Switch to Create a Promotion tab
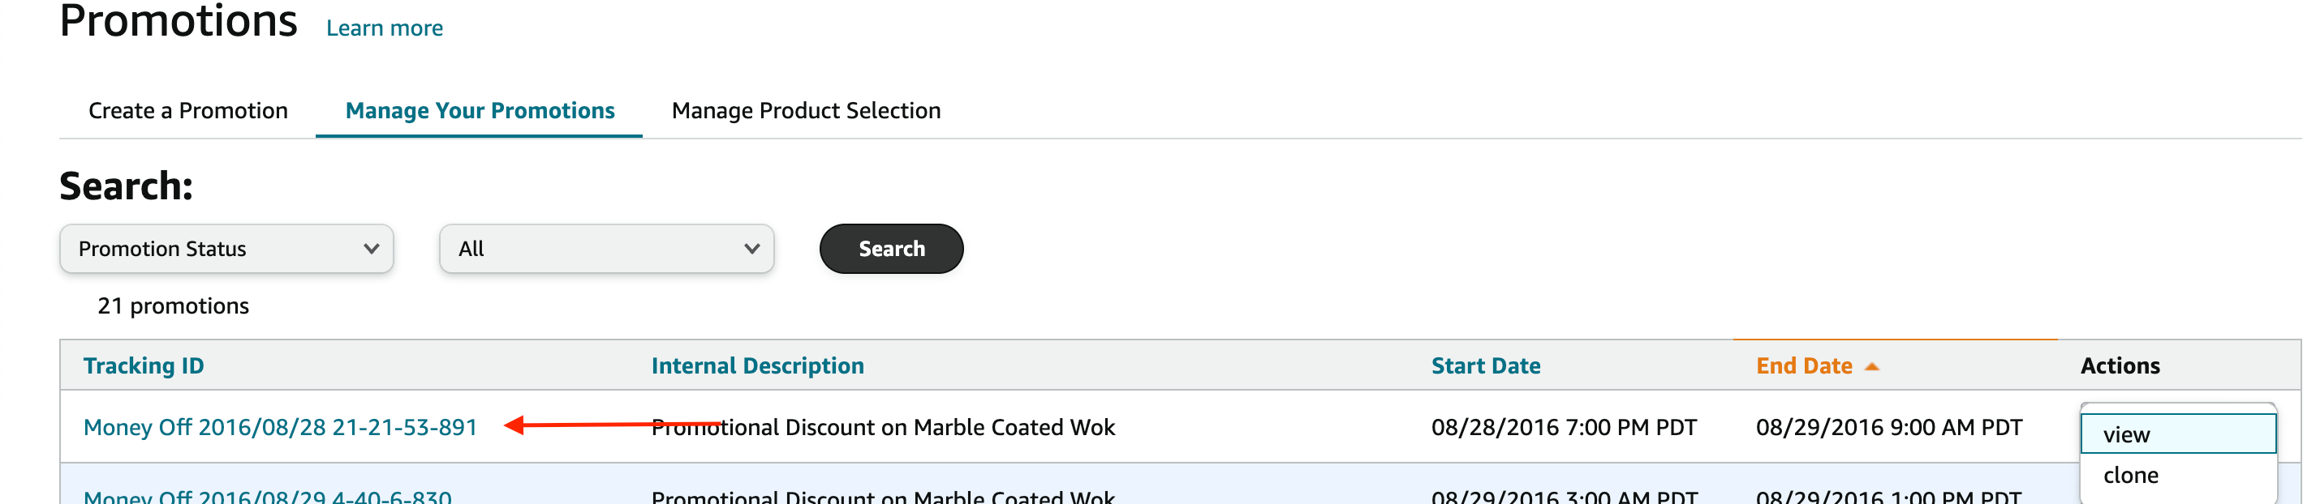 point(187,111)
